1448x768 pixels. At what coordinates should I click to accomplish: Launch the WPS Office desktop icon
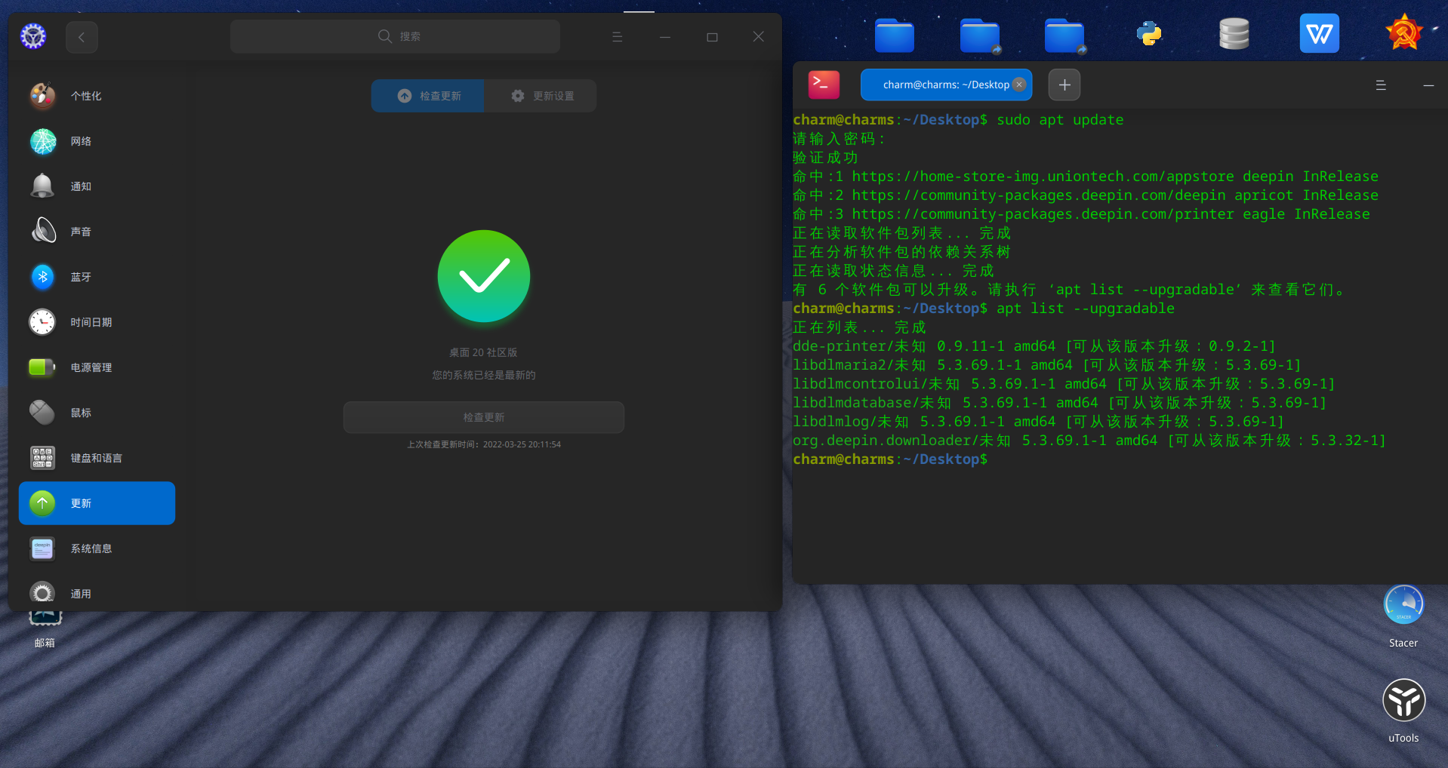click(1319, 34)
